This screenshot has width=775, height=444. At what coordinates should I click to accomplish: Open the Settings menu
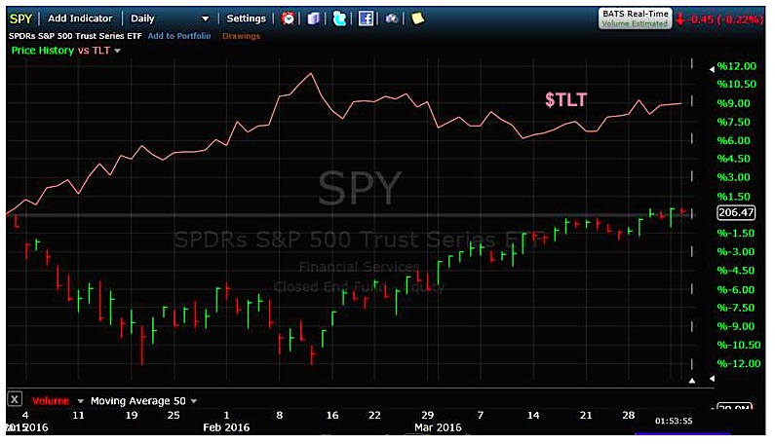[x=246, y=18]
